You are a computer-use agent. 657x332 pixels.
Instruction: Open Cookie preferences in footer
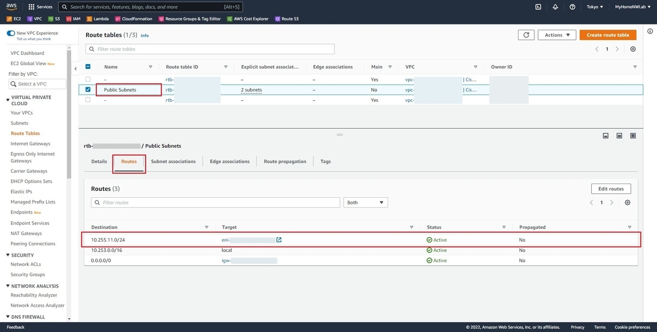(x=632, y=327)
